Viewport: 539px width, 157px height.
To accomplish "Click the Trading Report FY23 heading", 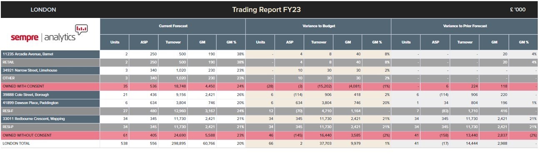I will point(266,10).
